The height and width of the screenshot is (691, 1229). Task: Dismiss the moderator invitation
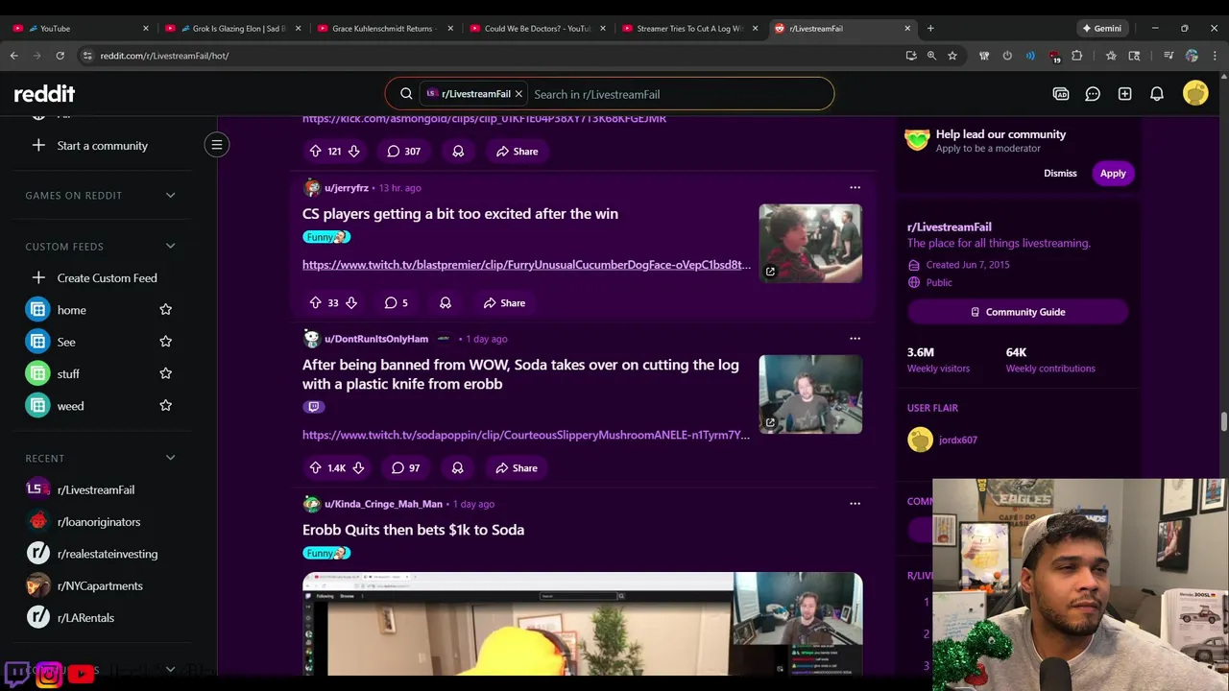(x=1060, y=174)
